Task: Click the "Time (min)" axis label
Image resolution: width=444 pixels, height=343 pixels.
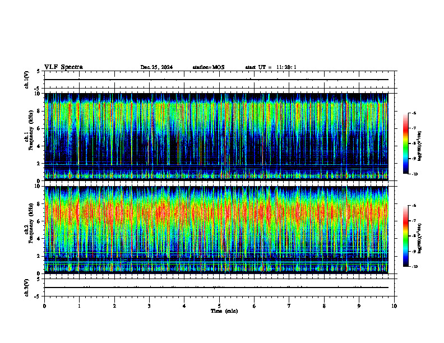Action: point(224,311)
